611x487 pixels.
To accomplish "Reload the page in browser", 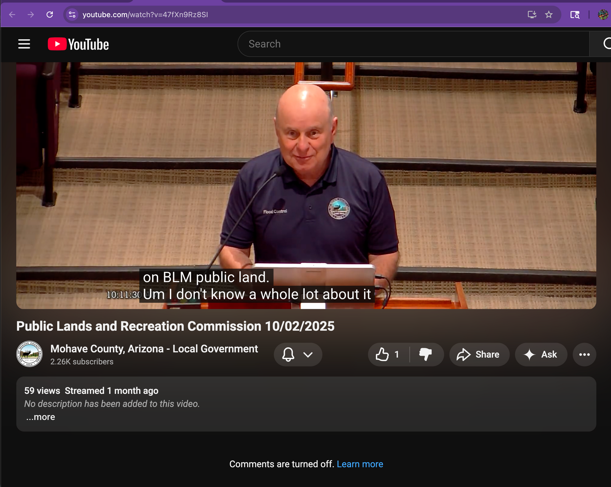I will pyautogui.click(x=50, y=15).
